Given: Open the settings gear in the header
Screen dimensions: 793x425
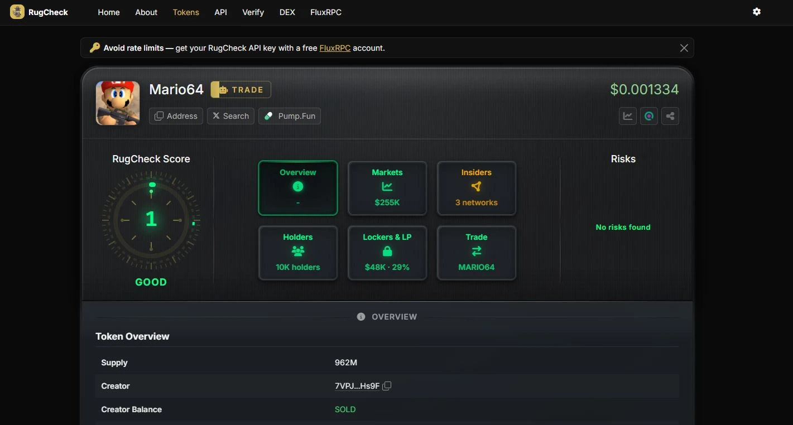Looking at the screenshot, I should [757, 12].
